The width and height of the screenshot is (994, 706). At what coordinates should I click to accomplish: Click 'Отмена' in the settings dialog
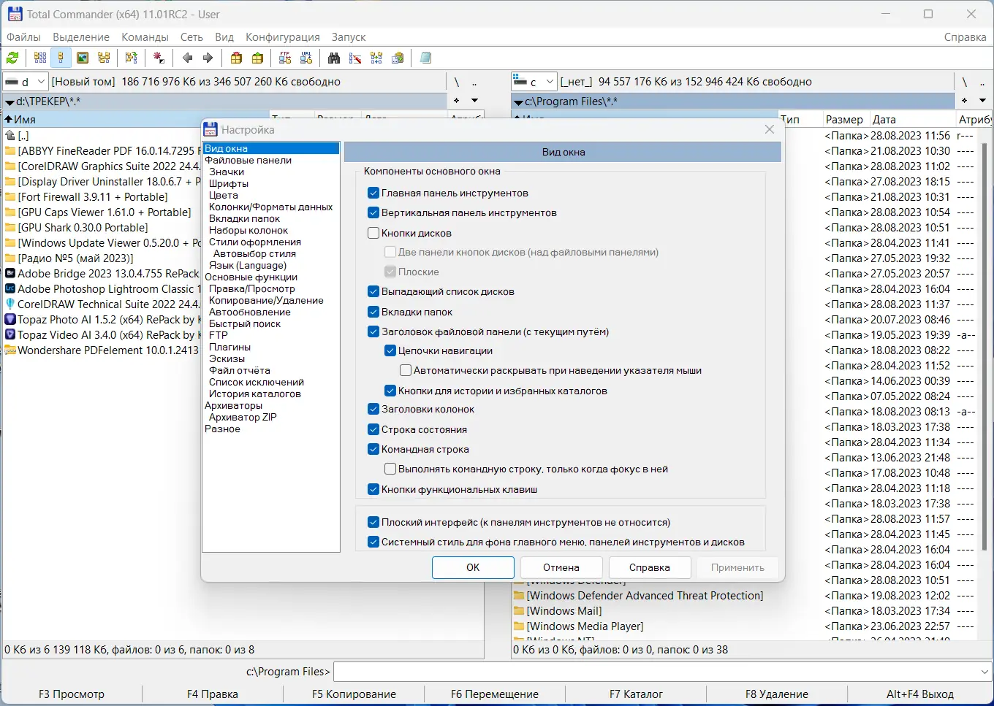pos(561,567)
